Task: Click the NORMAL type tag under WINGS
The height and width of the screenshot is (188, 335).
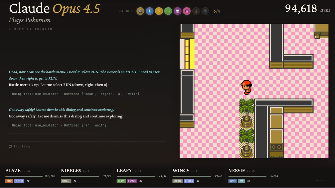Action: tap(178, 181)
